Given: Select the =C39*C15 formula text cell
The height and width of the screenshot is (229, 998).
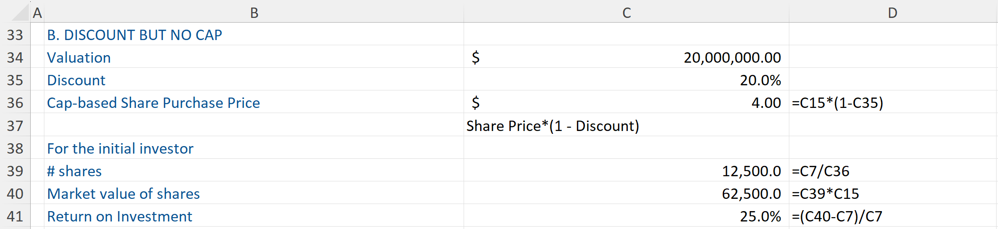Looking at the screenshot, I should [x=825, y=194].
